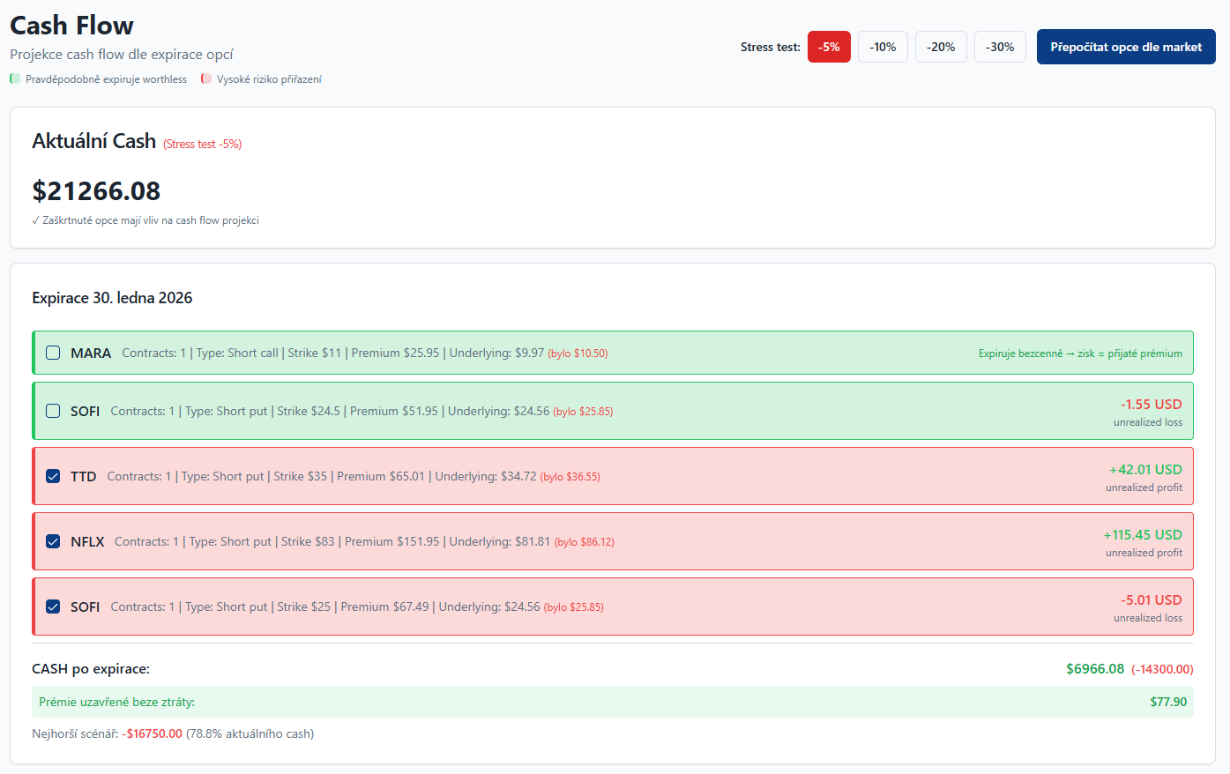Screen dimensions: 1230x774
Task: Click the 'Aktuální Cash' section title
Action: pos(94,141)
